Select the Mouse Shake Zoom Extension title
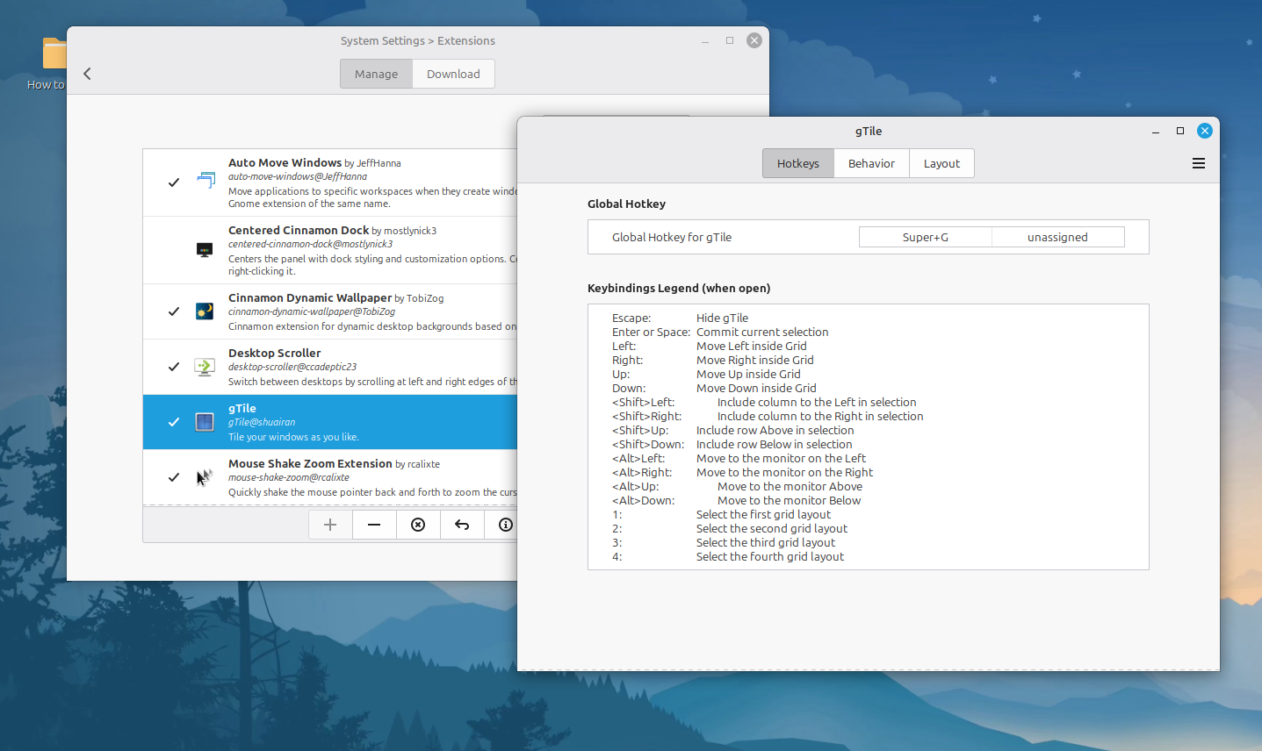Viewport: 1262px width, 751px height. pos(310,463)
